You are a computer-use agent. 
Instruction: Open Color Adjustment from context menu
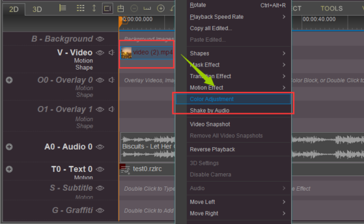click(x=233, y=99)
